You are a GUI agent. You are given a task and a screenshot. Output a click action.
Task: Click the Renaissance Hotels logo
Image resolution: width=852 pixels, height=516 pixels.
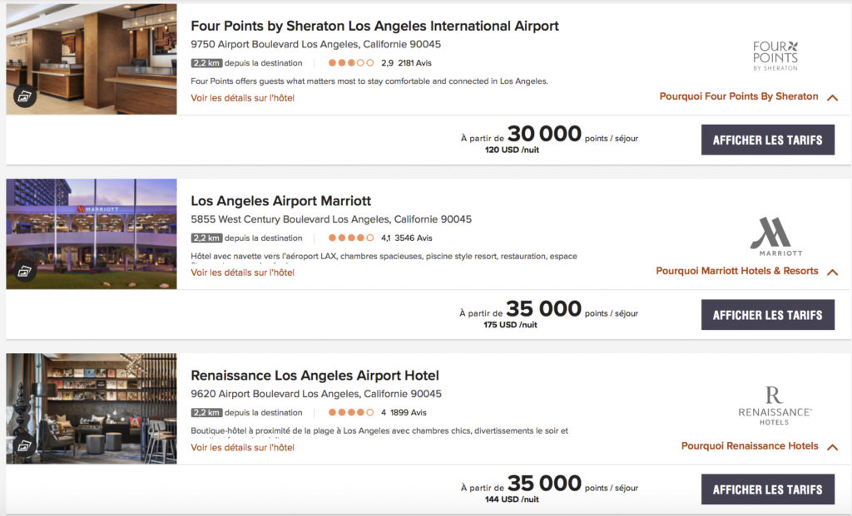tap(775, 405)
